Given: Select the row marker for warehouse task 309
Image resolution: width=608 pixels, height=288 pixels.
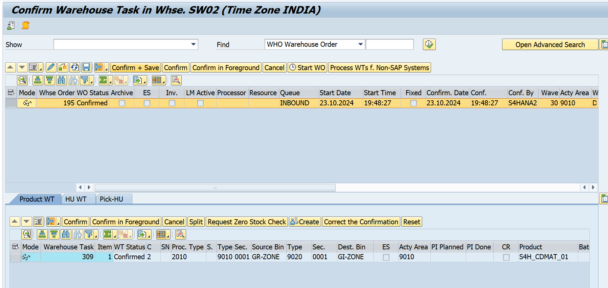Looking at the screenshot, I should pyautogui.click(x=15, y=257).
